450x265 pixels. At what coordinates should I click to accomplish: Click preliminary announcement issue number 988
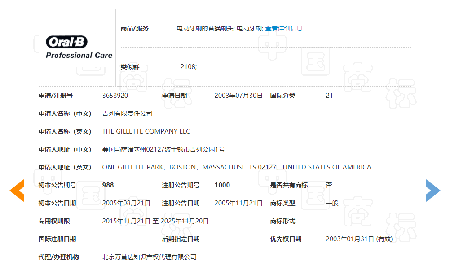(x=108, y=185)
